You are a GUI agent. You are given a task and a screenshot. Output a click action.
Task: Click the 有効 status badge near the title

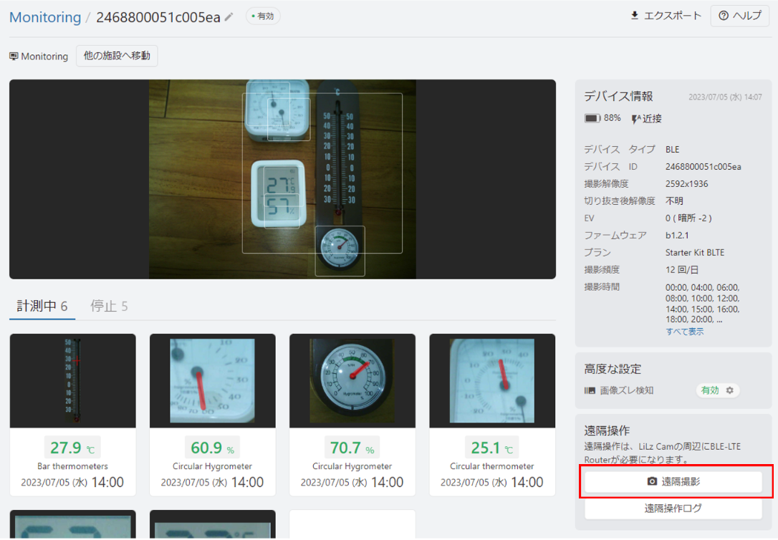click(x=263, y=16)
